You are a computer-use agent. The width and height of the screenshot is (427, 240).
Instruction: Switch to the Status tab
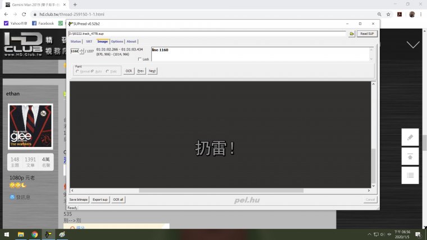[76, 41]
